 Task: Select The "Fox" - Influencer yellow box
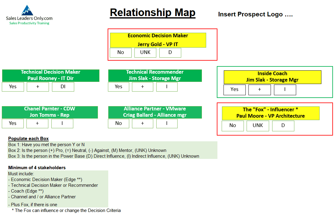pyautogui.click(x=270, y=113)
